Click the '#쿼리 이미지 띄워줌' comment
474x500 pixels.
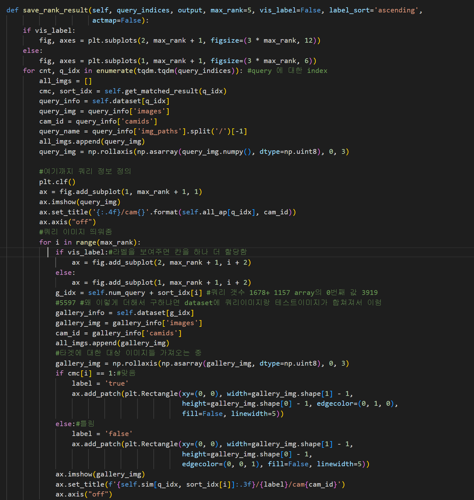[76, 232]
